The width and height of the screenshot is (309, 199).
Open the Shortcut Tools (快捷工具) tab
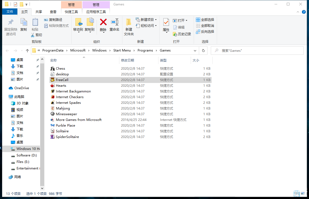pos(71,12)
